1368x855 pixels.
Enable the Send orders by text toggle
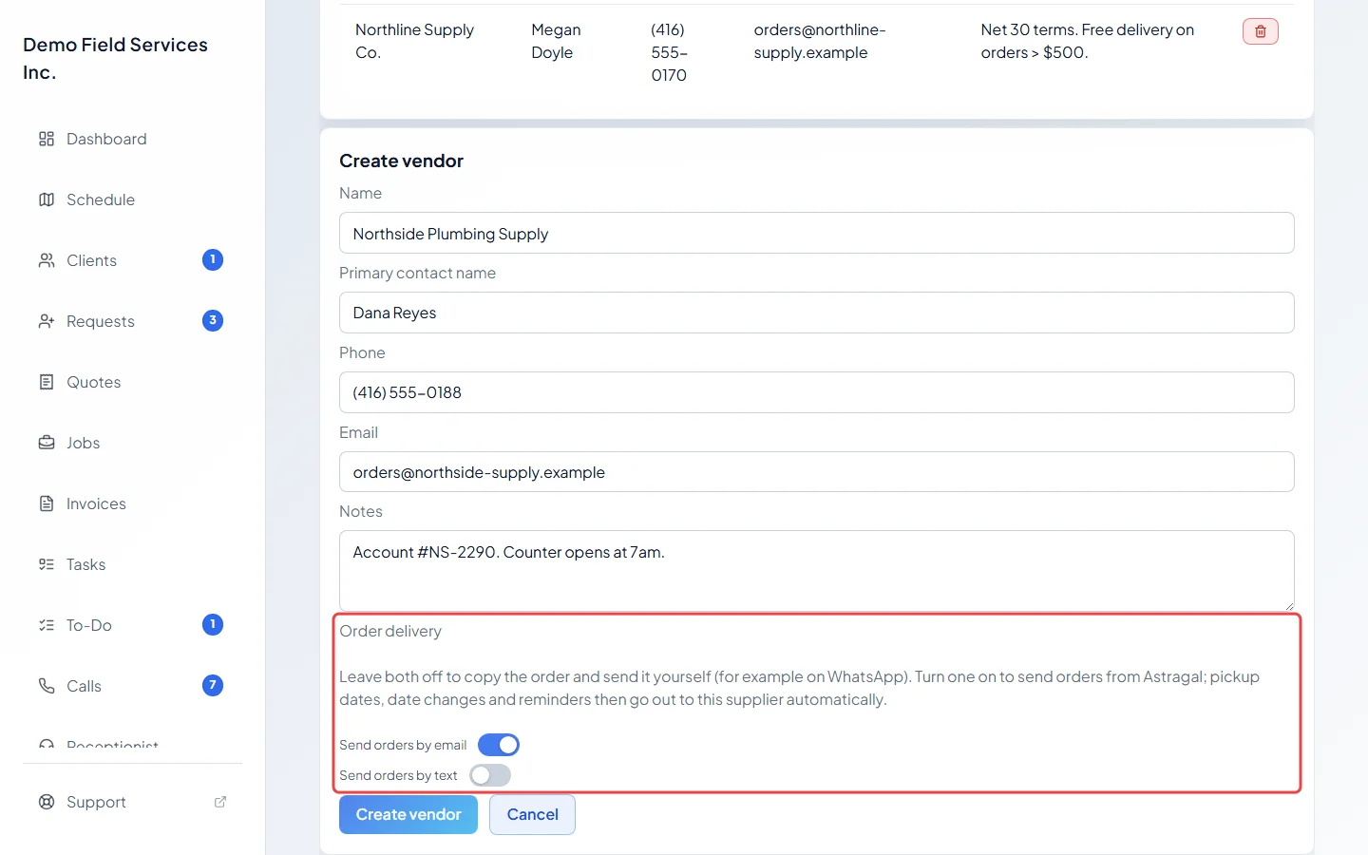coord(490,775)
